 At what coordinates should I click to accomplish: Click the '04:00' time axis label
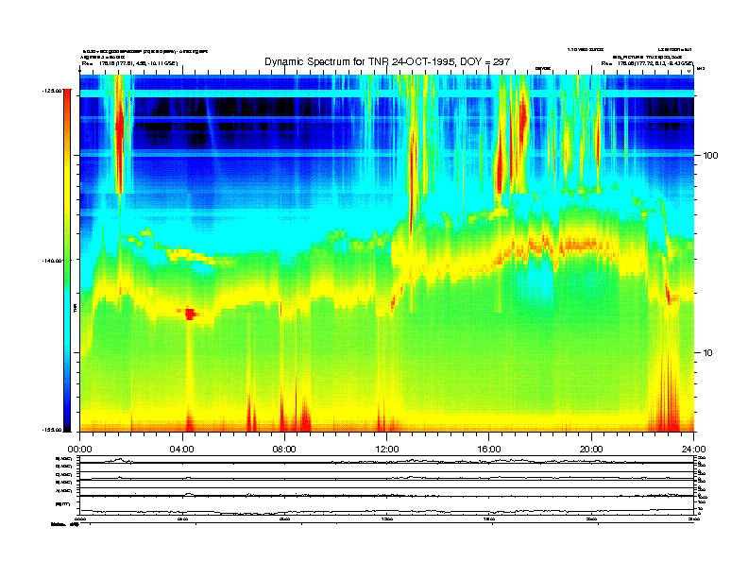182,450
